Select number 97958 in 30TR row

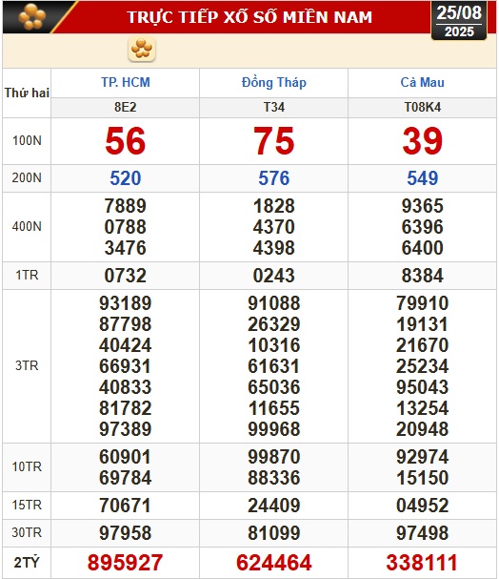126,533
